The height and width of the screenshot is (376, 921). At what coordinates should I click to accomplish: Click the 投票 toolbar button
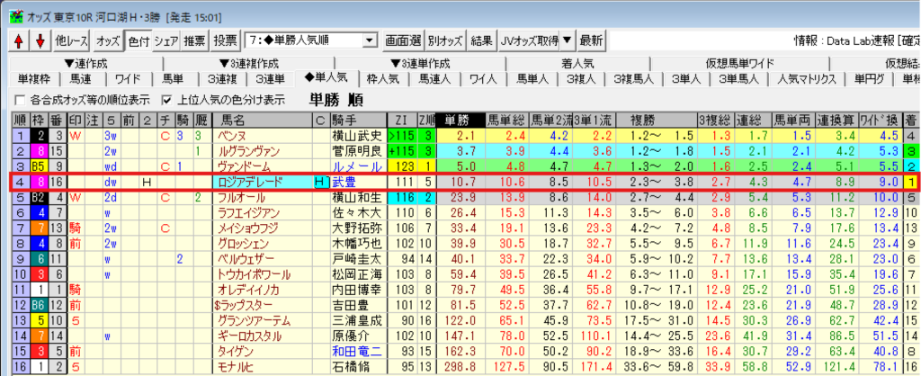(226, 40)
